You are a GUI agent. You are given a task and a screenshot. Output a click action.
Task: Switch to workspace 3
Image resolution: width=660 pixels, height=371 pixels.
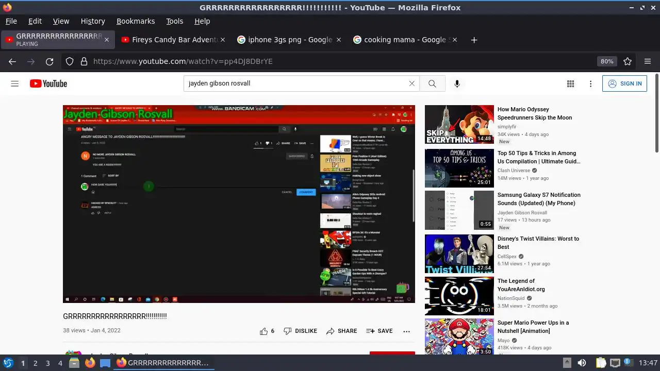(47, 363)
